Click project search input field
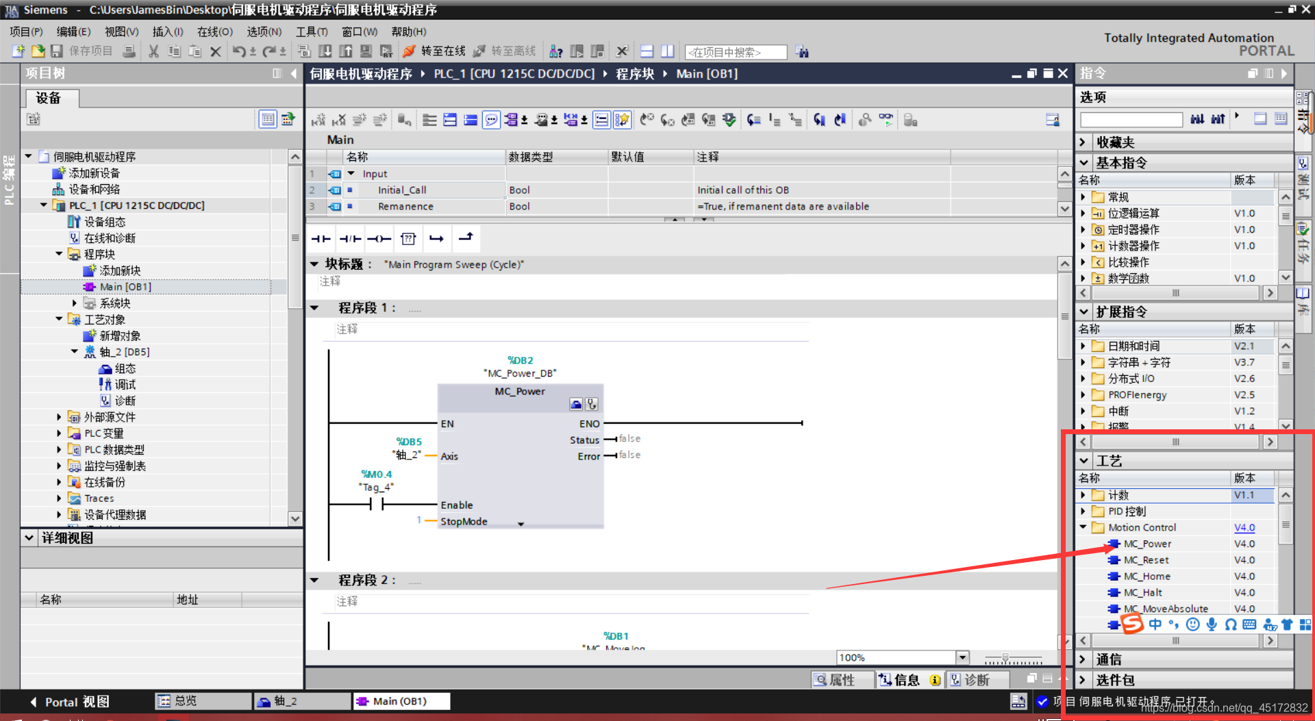The image size is (1315, 721). tap(736, 52)
